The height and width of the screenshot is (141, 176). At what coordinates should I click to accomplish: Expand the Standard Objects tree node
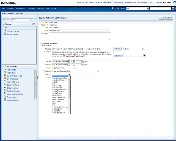pyautogui.click(x=3, y=31)
